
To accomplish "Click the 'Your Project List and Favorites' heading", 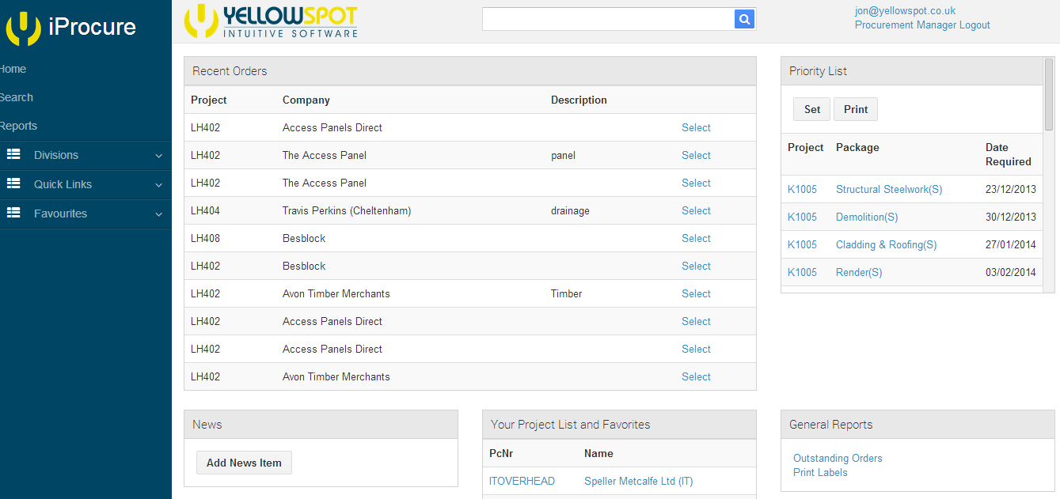I will [570, 425].
